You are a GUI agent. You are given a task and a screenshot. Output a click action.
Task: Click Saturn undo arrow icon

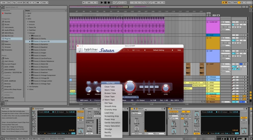(124, 50)
